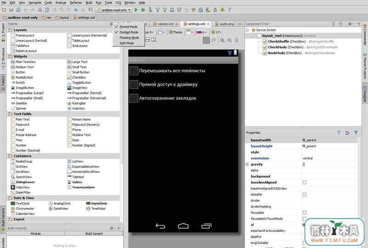This screenshot has width=368, height=248.
Task: Zoom out the designer preview
Action: click(x=230, y=40)
